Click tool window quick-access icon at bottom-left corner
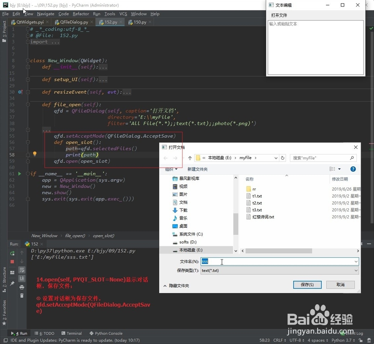Screen dimensions: 374x344 pyautogui.click(x=6, y=340)
